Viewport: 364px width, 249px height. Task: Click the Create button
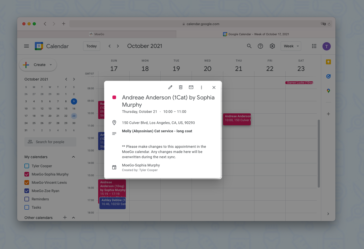point(38,65)
